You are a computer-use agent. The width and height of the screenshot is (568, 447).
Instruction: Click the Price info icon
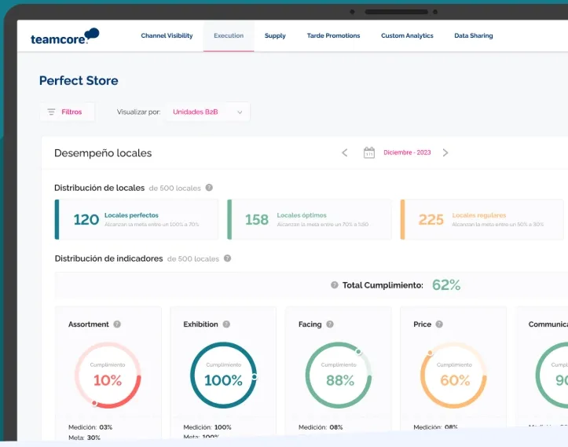tap(439, 324)
